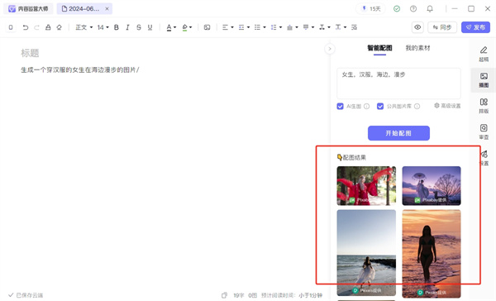The image size is (496, 301).
Task: Click the info icon beside 公共图片库
Action: point(417,107)
